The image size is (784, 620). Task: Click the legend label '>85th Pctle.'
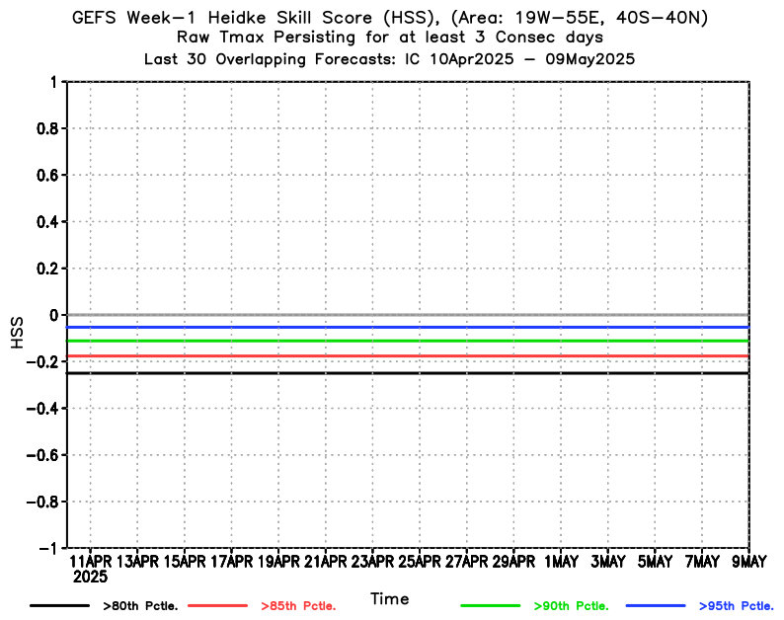point(298,606)
